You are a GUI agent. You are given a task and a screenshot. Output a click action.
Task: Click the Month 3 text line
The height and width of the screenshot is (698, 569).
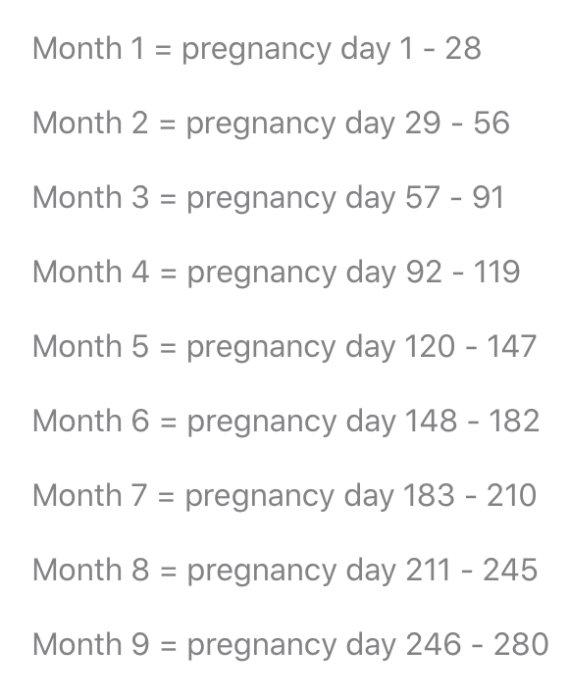click(268, 198)
